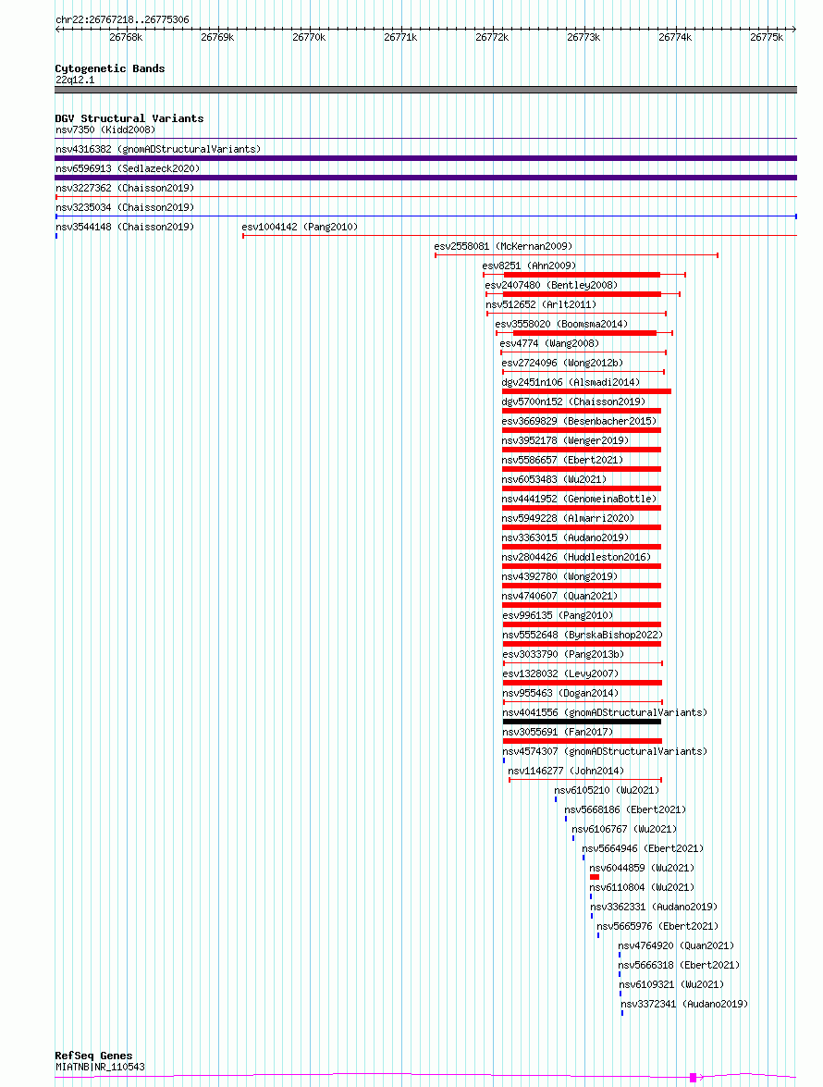Click nsv3227362 (Chaisson2019) label

pos(125,188)
